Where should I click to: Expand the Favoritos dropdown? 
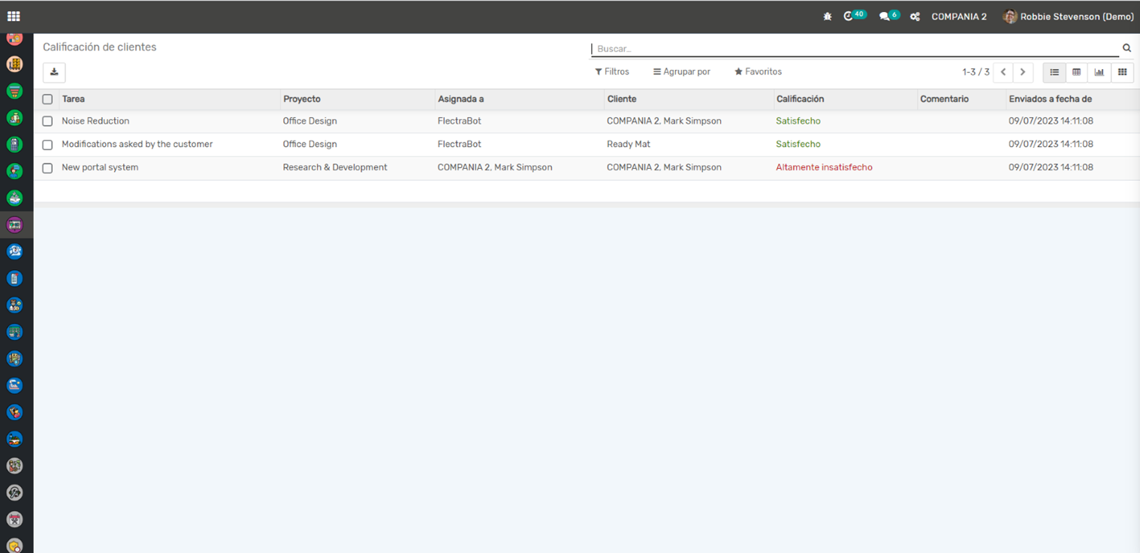758,72
